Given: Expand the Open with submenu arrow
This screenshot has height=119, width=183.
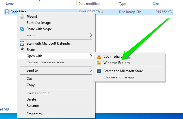Looking at the screenshot, I should pos(91,56).
